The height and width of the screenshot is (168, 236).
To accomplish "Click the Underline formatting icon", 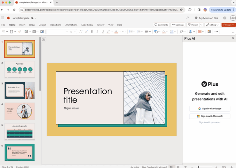I will tap(103, 32).
